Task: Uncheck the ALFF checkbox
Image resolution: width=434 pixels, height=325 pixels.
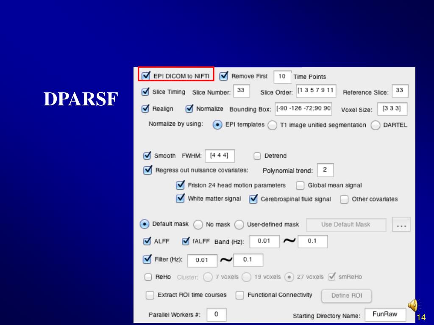Action: [x=147, y=241]
